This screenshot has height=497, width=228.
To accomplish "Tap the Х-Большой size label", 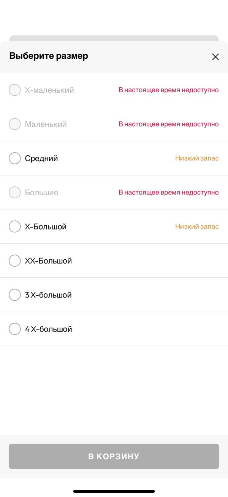I will click(x=46, y=227).
